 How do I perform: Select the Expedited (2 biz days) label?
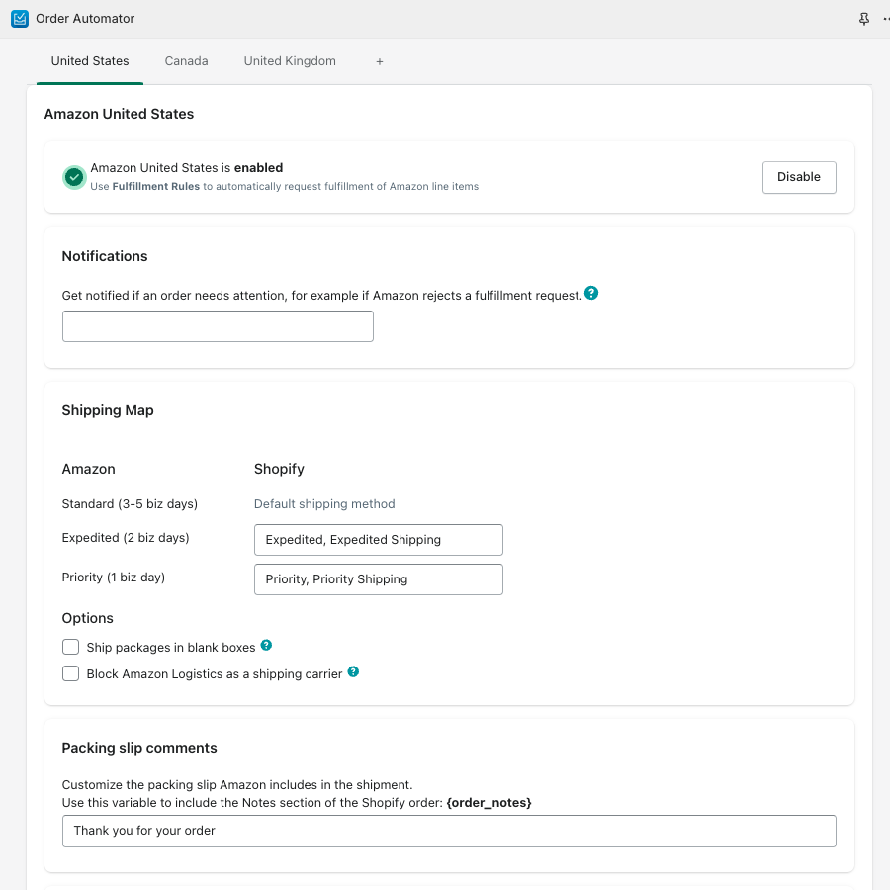(x=126, y=538)
